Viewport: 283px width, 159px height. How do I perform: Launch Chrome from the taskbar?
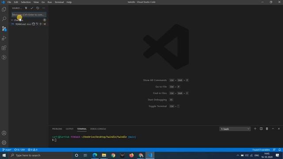point(113,155)
